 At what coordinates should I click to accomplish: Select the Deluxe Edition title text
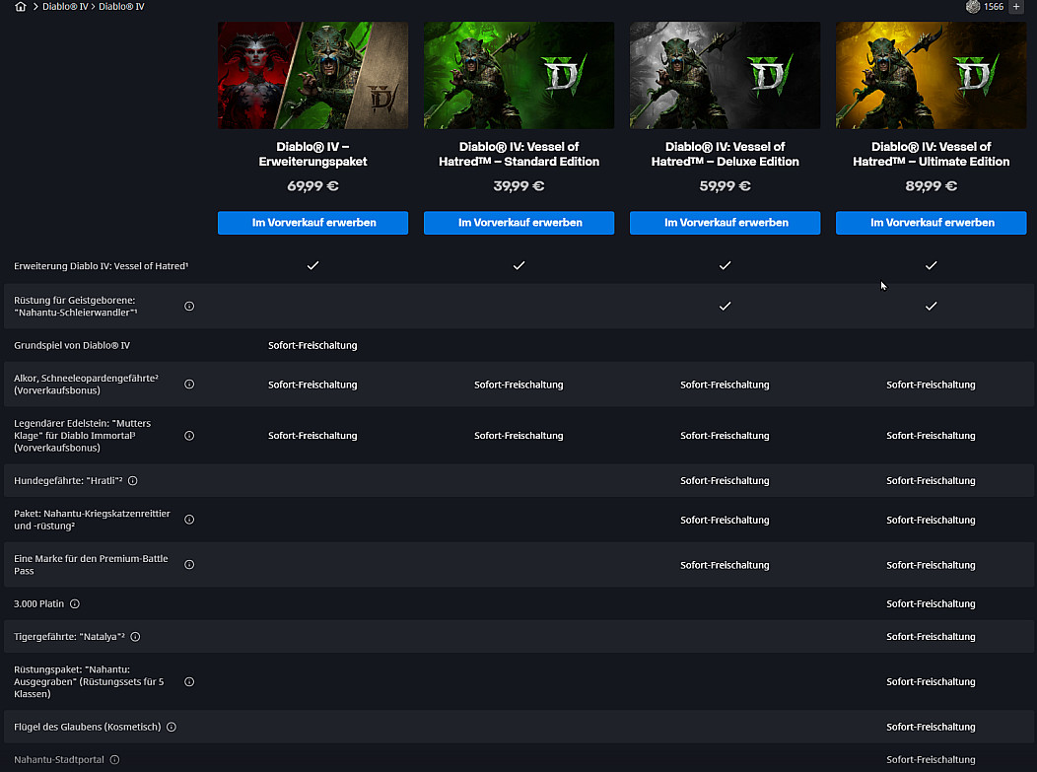coord(725,154)
